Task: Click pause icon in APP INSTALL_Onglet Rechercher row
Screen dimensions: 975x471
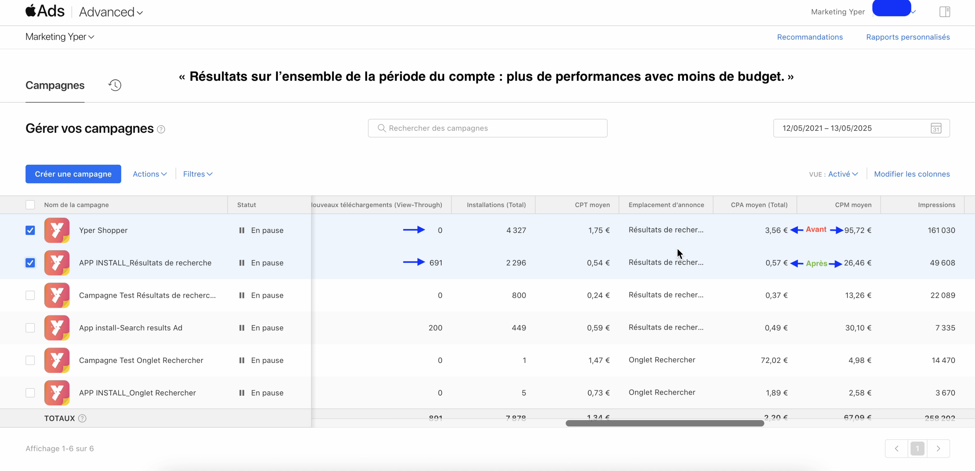Action: [x=241, y=393]
